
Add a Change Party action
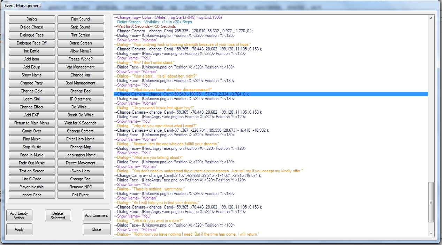32,83
